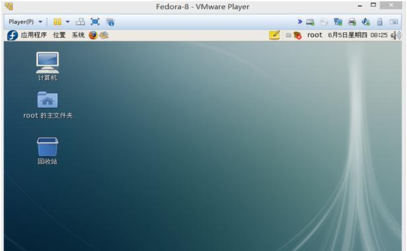This screenshot has height=251, width=407.
Task: Open the 位置 menu
Action: coord(59,35)
